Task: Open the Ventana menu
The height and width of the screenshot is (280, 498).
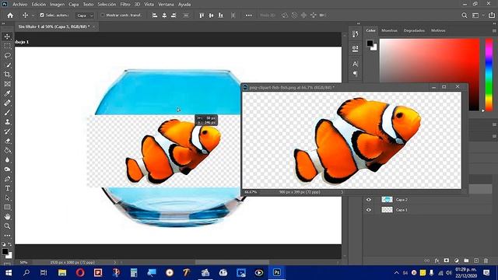Action: click(166, 5)
